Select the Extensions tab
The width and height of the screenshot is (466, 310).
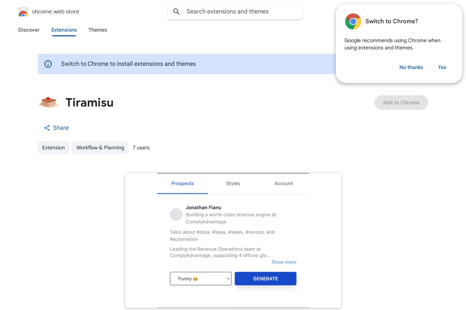pyautogui.click(x=64, y=30)
